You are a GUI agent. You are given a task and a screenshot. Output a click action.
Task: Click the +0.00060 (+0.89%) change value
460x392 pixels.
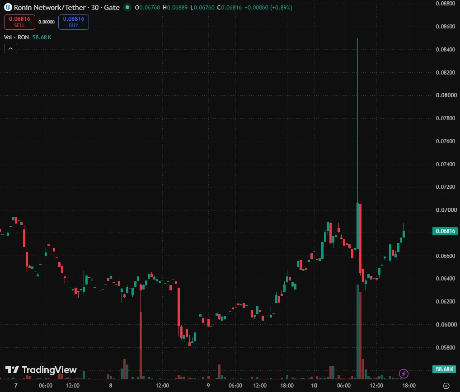click(x=268, y=8)
